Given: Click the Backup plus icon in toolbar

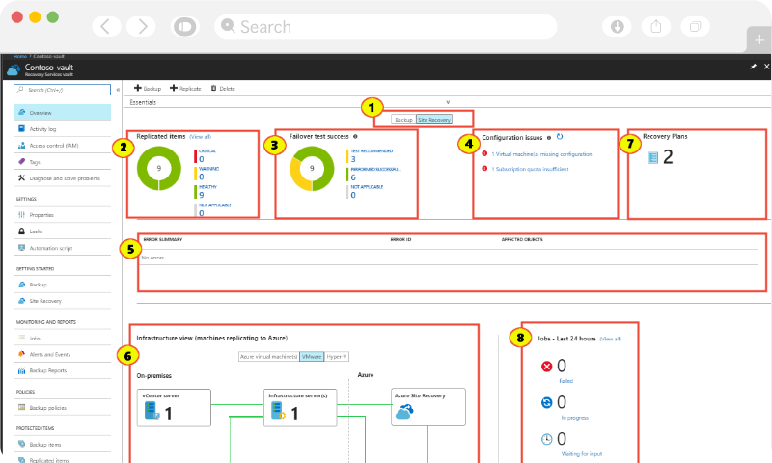Looking at the screenshot, I should click(x=137, y=88).
